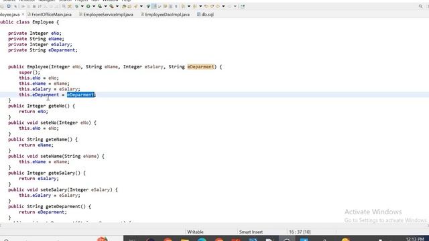Image resolution: width=429 pixels, height=241 pixels.
Task: Open the Run button dropdown arrow
Action: pos(94,6)
